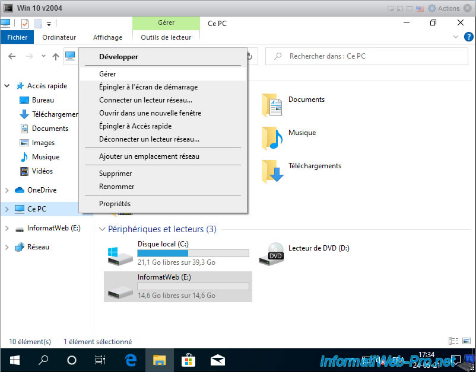Select Propriétés in the context menu
The height and width of the screenshot is (372, 476).
point(115,204)
